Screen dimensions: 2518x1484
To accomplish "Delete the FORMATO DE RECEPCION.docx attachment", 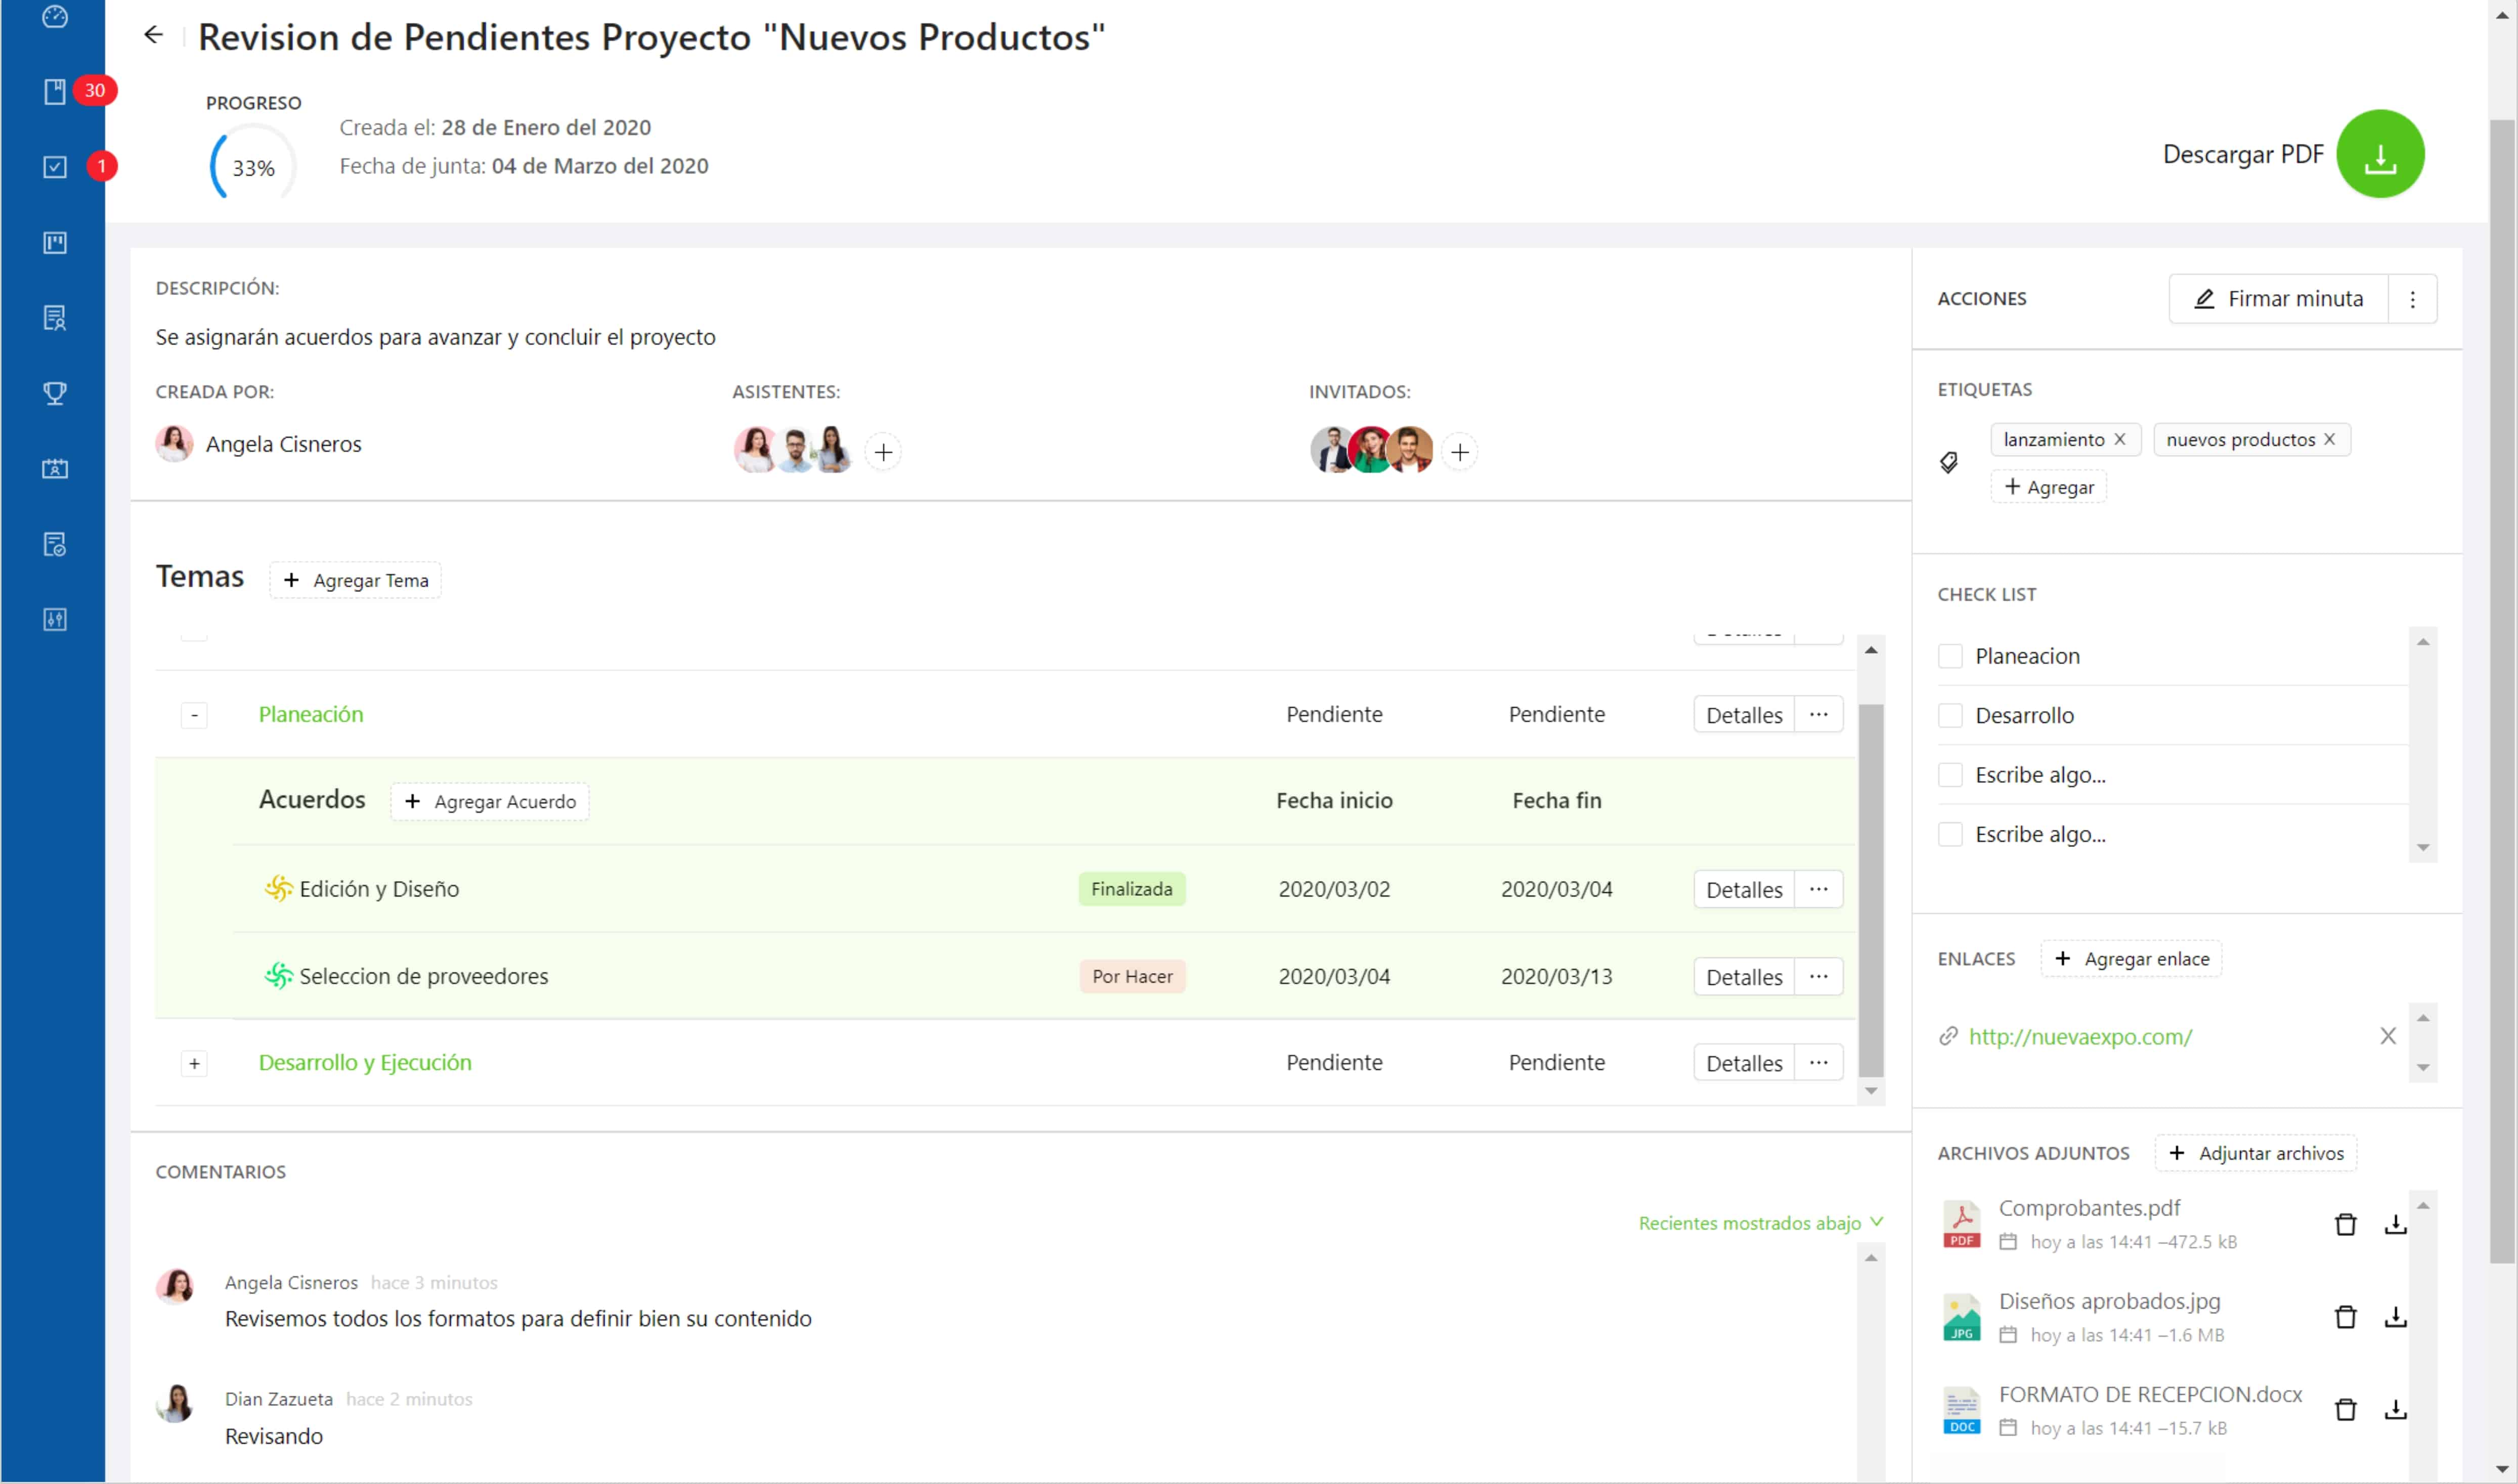I will point(2345,1410).
